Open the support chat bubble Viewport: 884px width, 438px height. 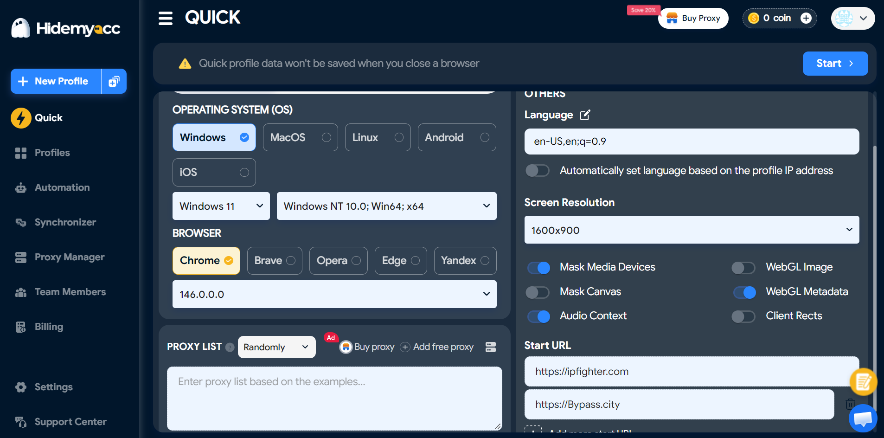pyautogui.click(x=863, y=418)
